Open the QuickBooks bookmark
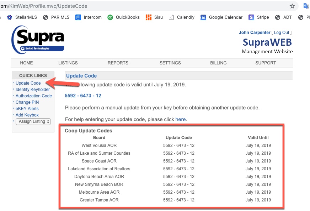This screenshot has width=310, height=211. (x=123, y=17)
